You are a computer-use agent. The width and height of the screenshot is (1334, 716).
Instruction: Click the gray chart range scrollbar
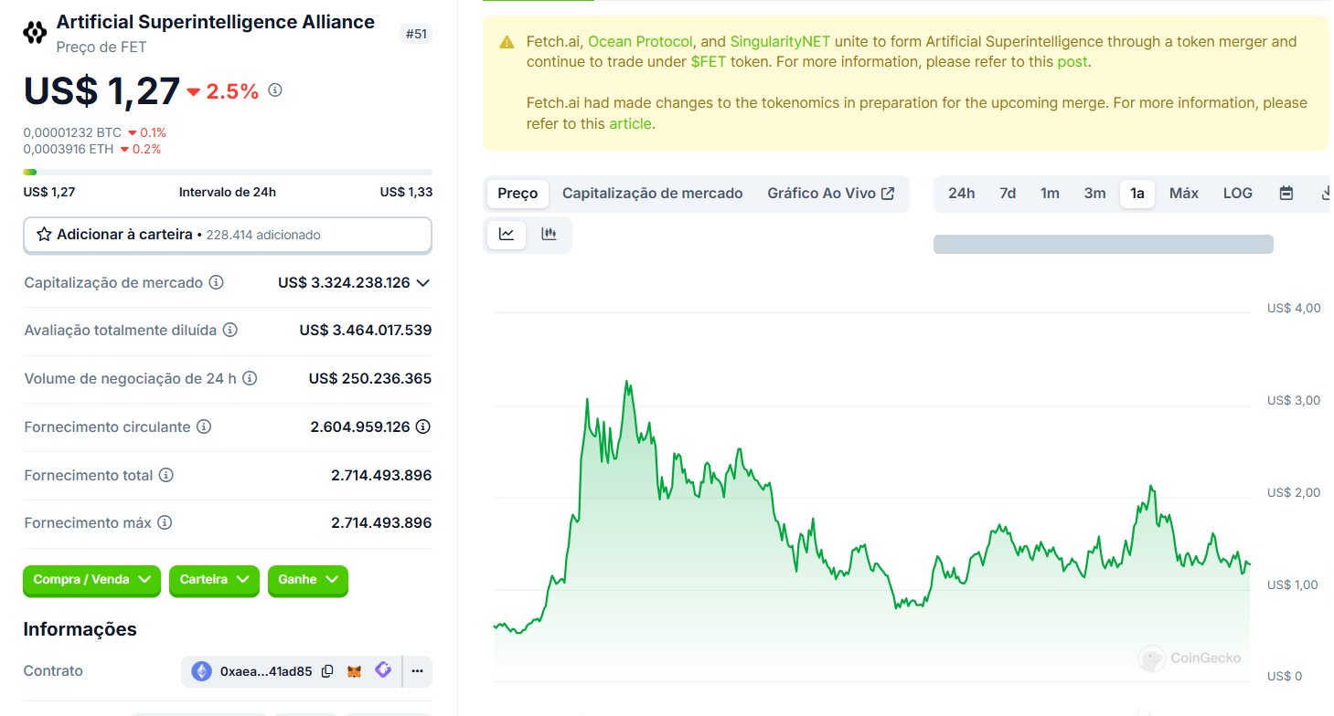1104,244
